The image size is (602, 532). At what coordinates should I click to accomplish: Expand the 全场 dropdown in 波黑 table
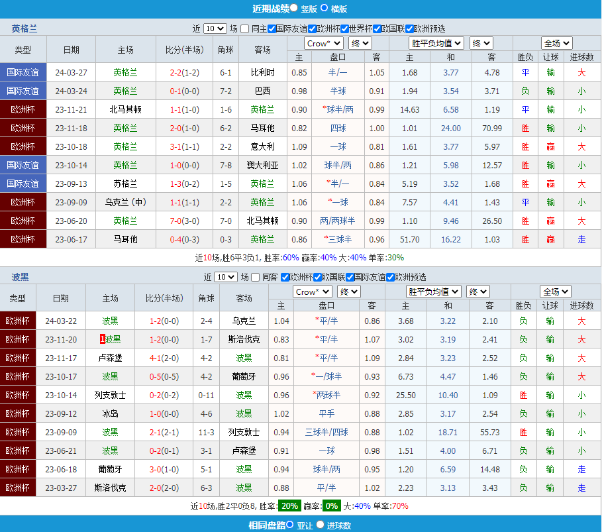(x=556, y=292)
